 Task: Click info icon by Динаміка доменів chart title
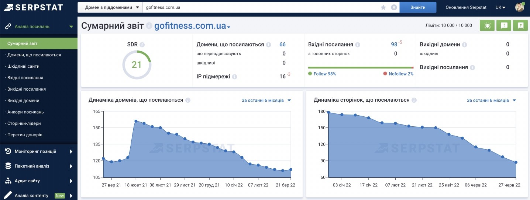click(188, 100)
